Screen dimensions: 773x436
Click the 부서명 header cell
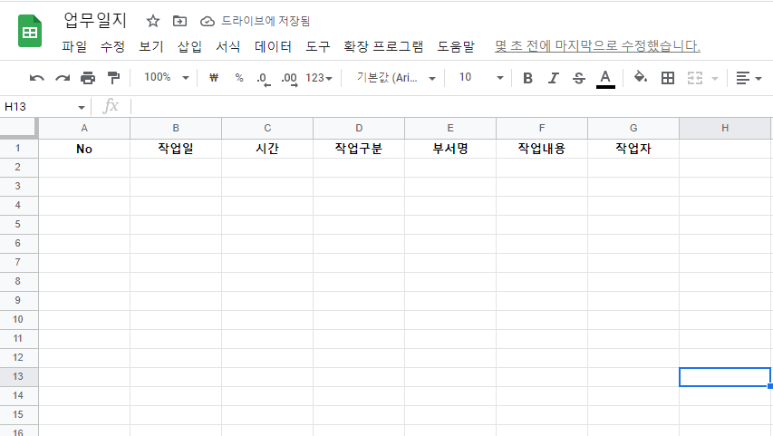point(450,149)
